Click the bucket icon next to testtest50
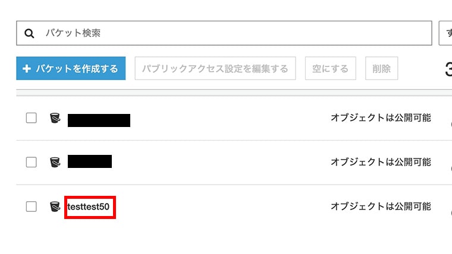Viewport: 452px width, 254px height. [x=55, y=207]
